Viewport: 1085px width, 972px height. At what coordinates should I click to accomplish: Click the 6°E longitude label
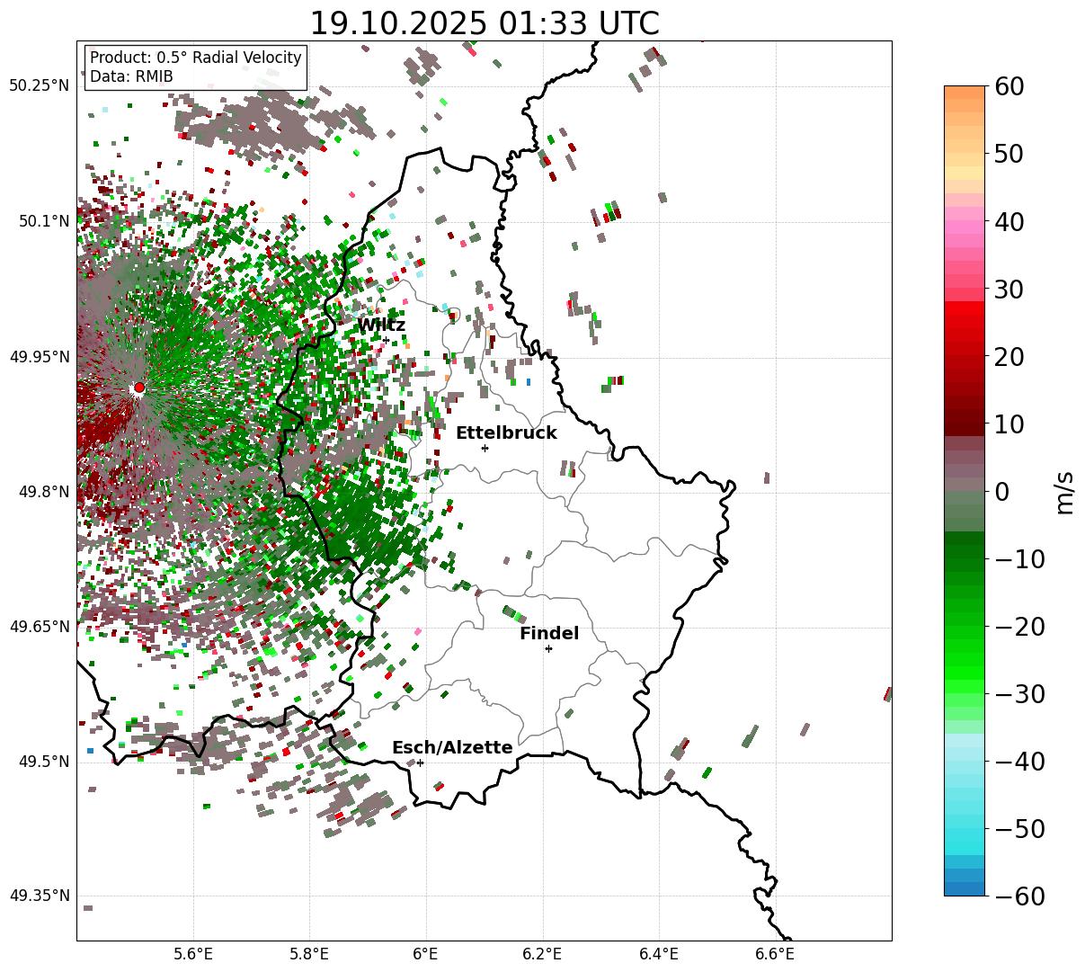coord(425,954)
